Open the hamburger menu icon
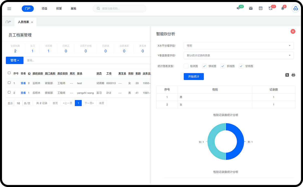Image resolution: width=303 pixels, height=187 pixels. click(9, 9)
